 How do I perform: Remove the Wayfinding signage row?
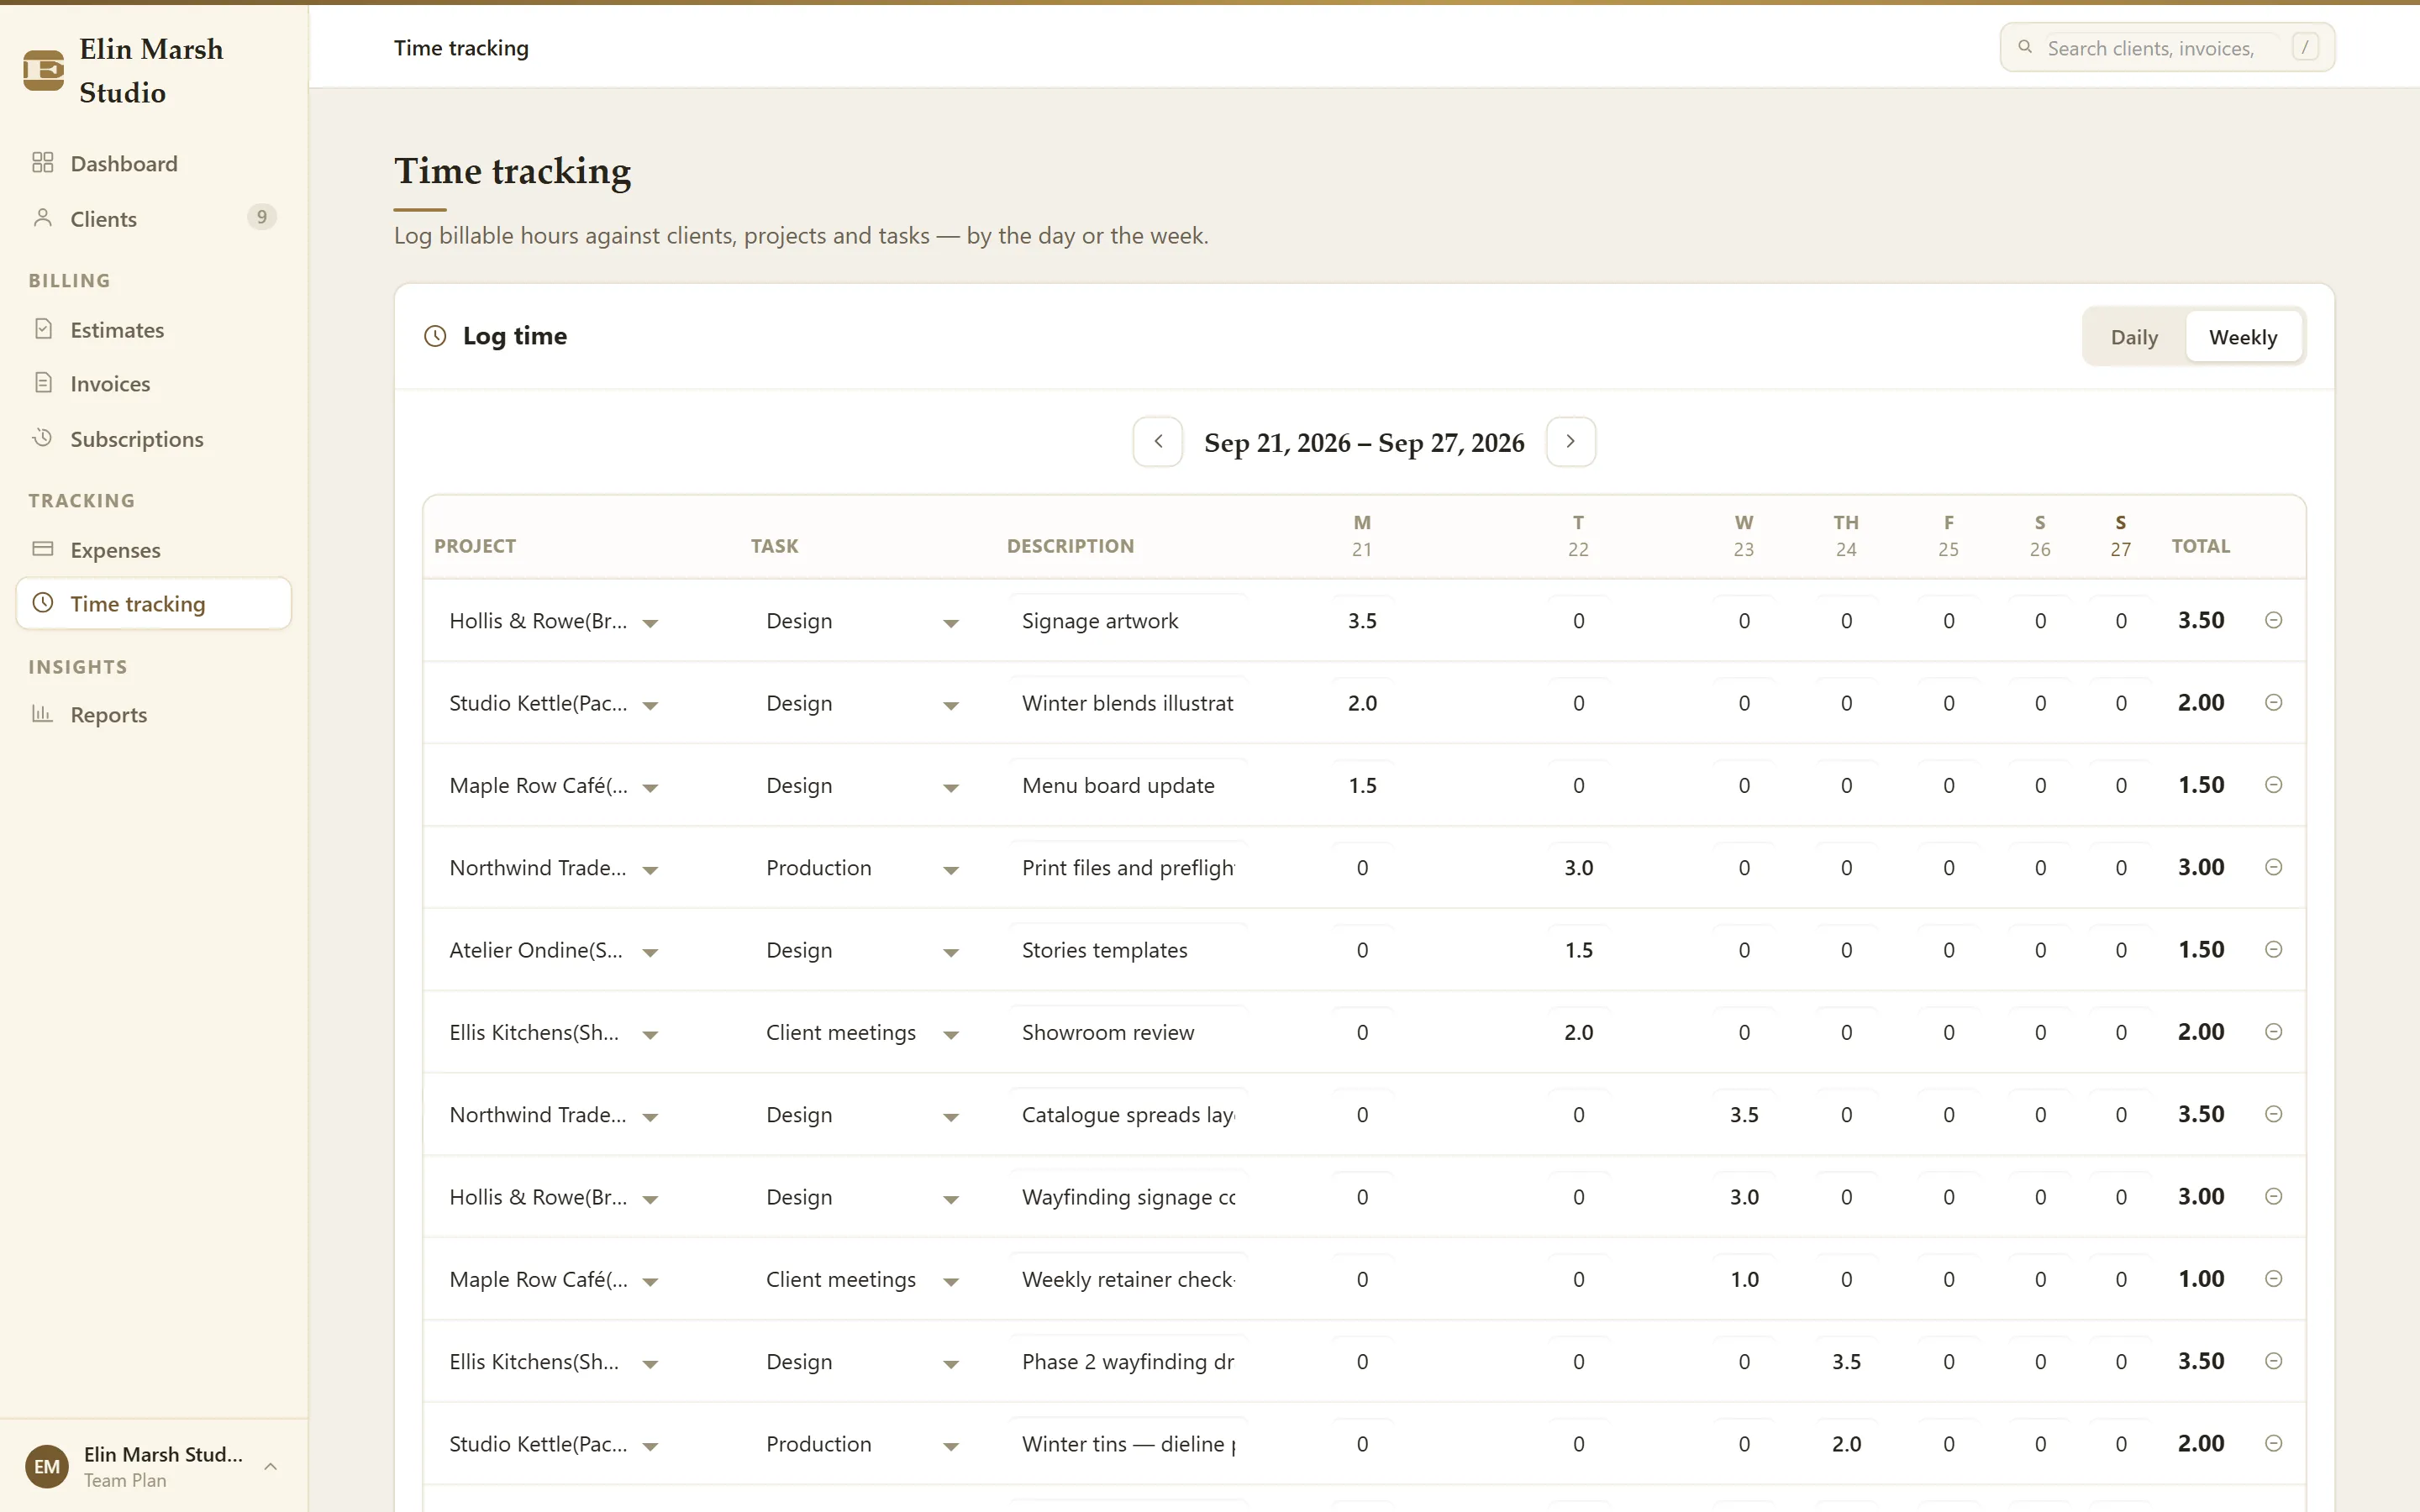(x=2273, y=1196)
